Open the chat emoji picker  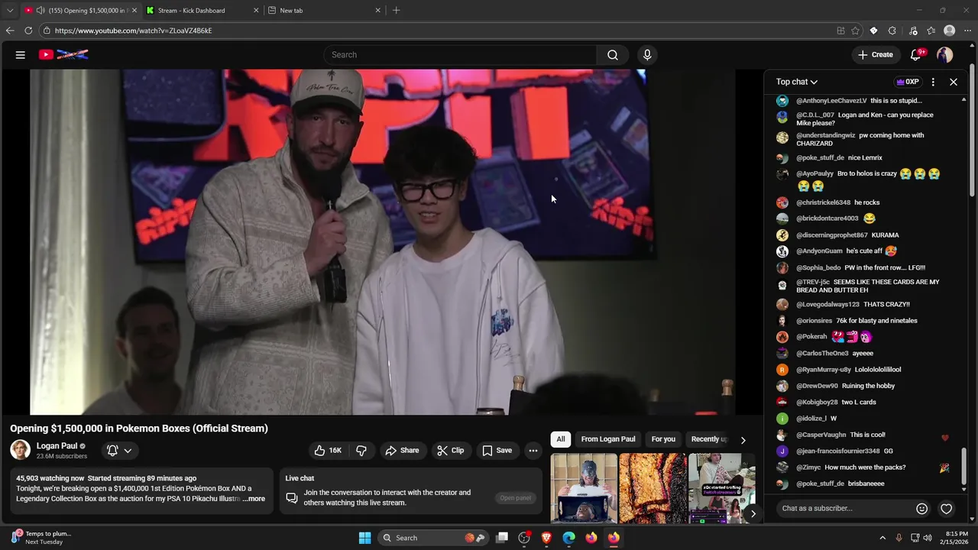(x=921, y=509)
